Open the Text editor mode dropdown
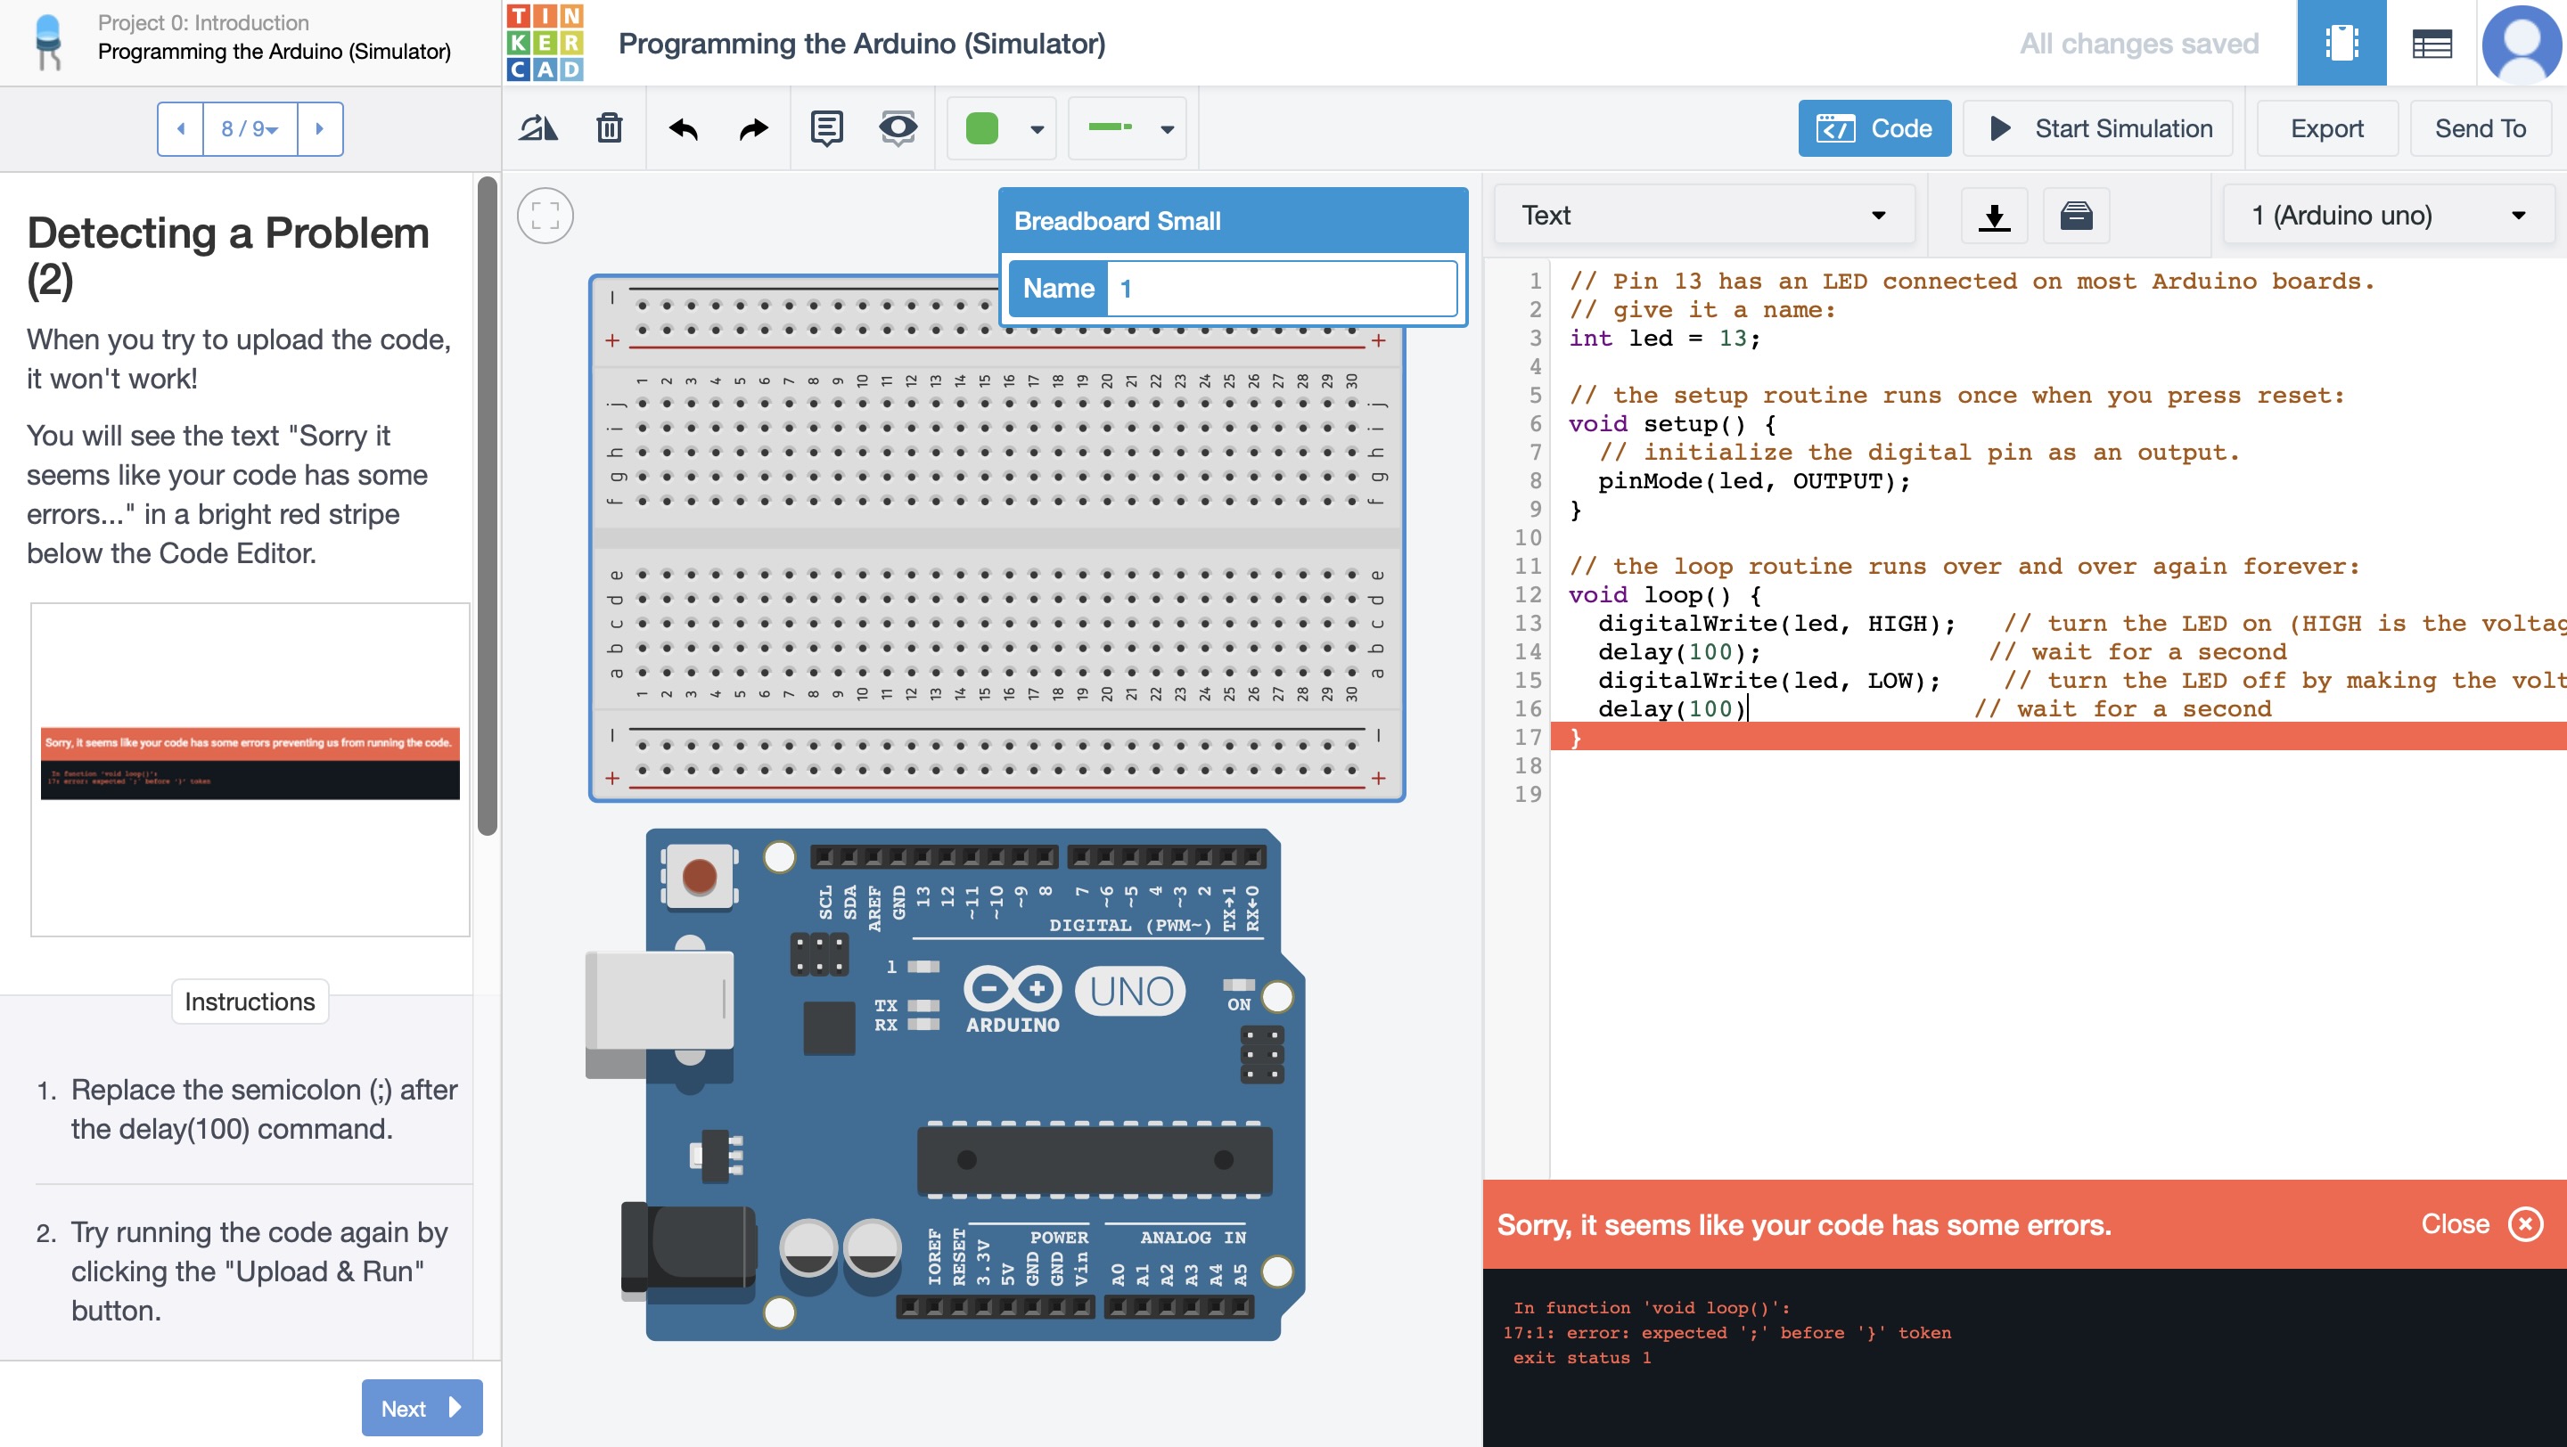This screenshot has width=2567, height=1447. tap(1704, 214)
